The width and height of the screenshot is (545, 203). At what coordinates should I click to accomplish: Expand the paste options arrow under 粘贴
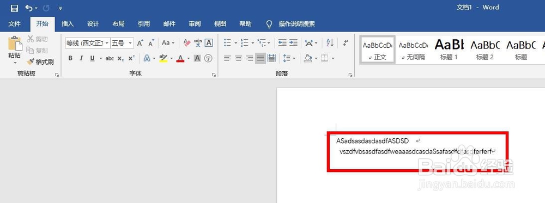(15, 63)
